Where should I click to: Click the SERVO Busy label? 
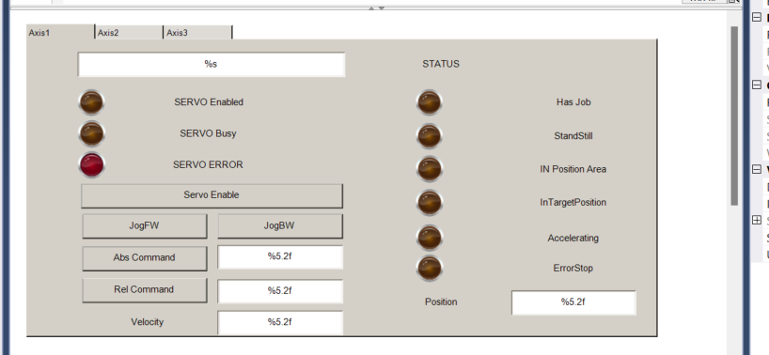tap(208, 133)
